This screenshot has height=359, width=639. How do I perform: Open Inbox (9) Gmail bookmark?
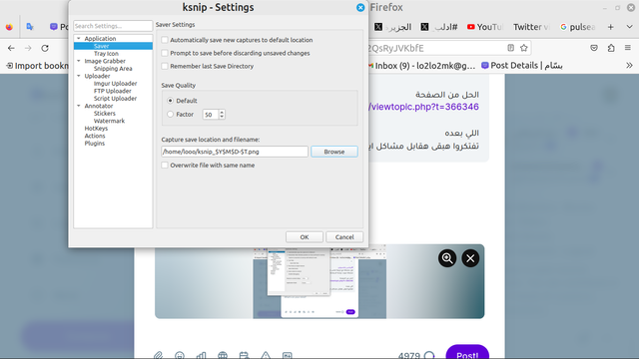(421, 66)
